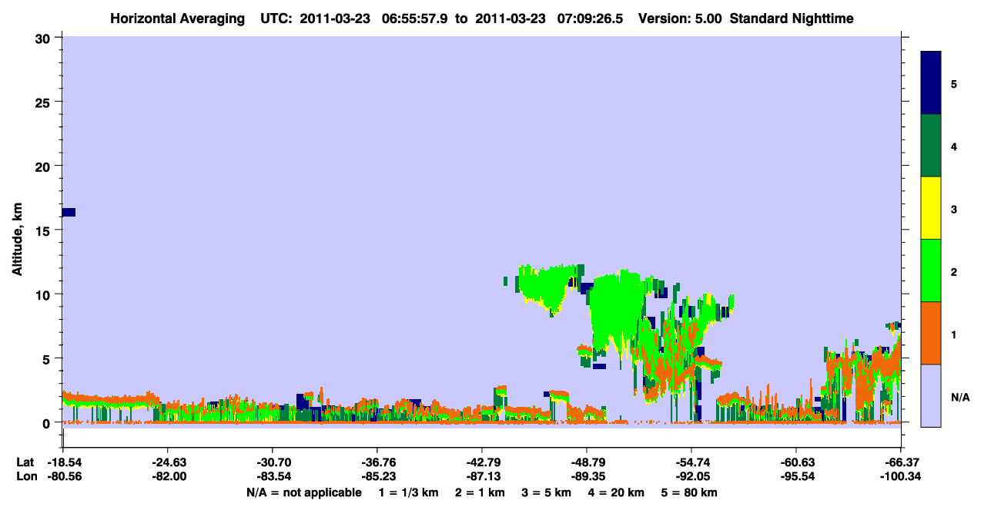Click the colorbar label "4"

pyautogui.click(x=953, y=147)
